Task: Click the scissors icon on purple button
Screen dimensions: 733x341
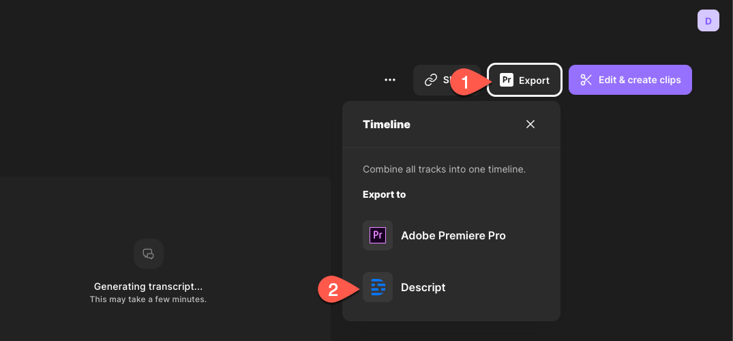Action: click(x=586, y=80)
